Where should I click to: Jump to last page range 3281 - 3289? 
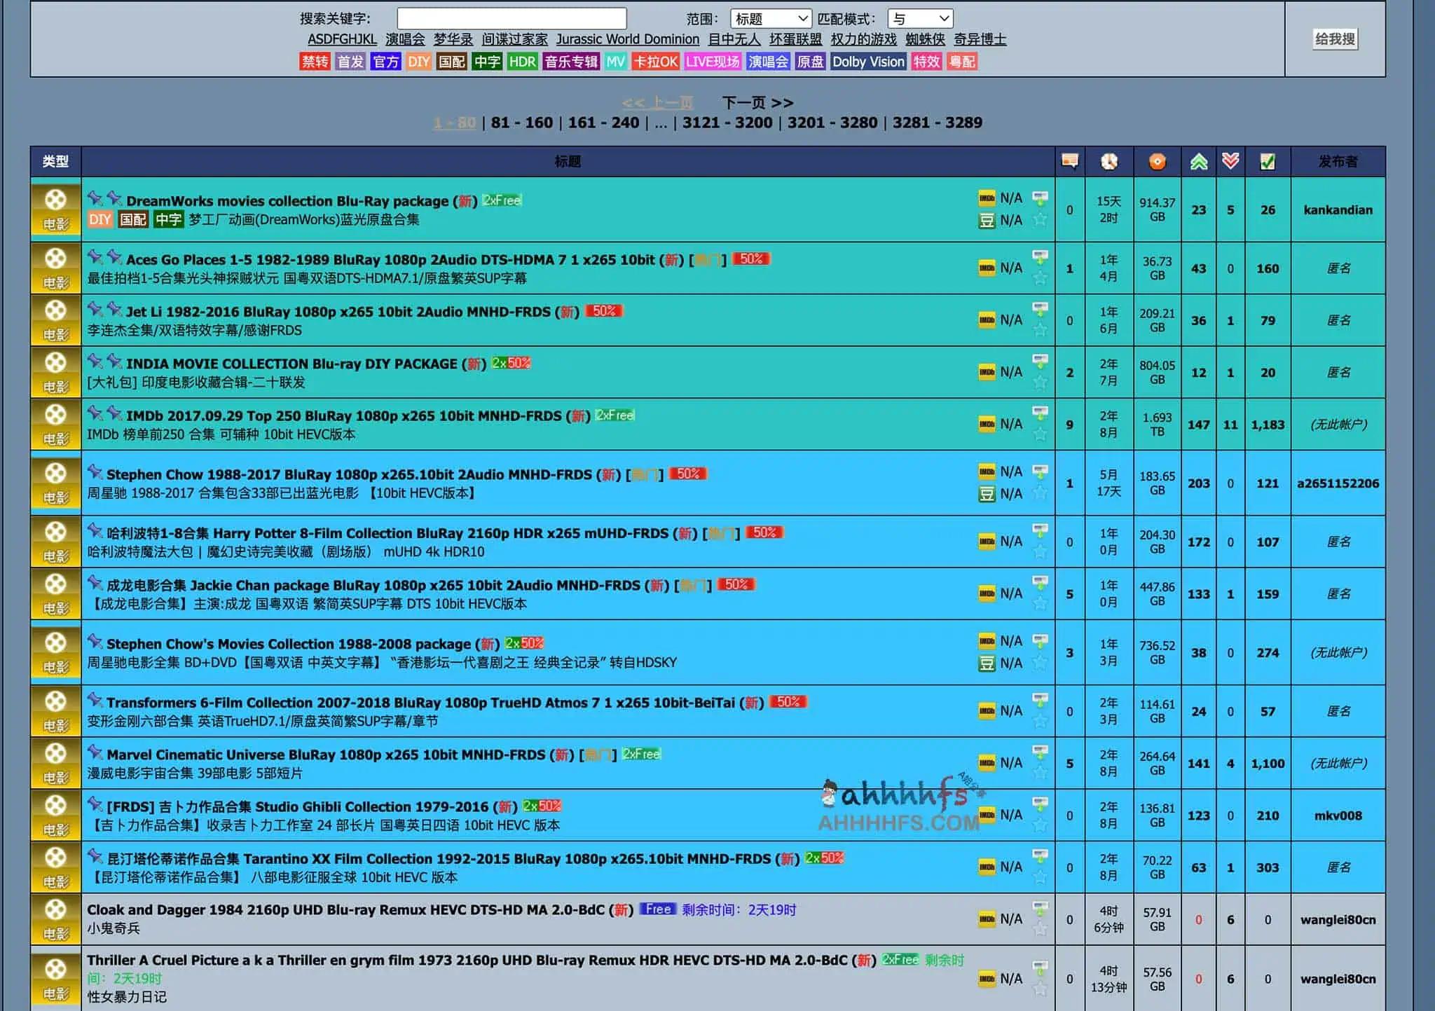pyautogui.click(x=937, y=123)
